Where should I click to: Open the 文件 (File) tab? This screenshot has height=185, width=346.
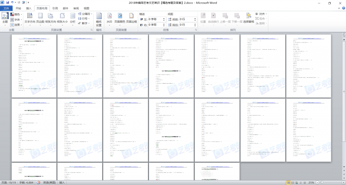click(x=7, y=8)
